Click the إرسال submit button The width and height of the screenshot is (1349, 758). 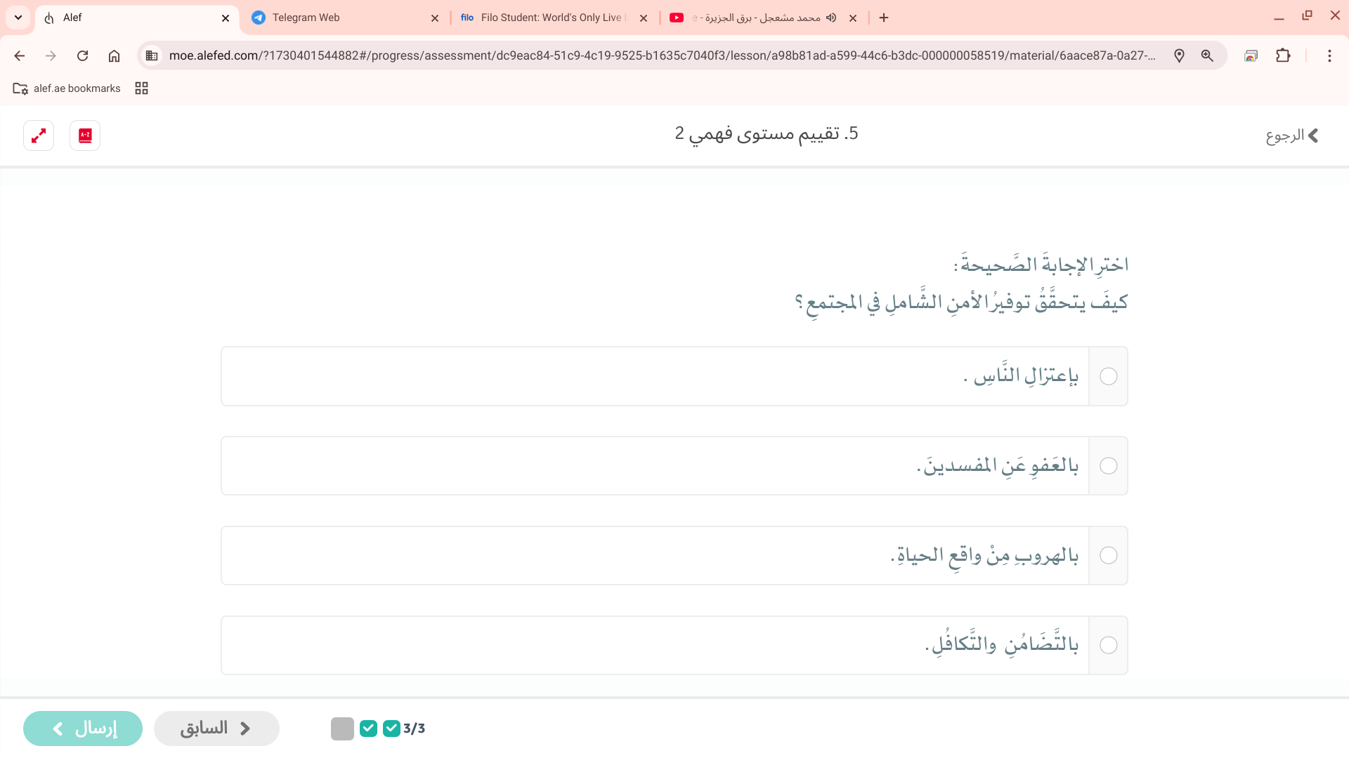tap(83, 729)
